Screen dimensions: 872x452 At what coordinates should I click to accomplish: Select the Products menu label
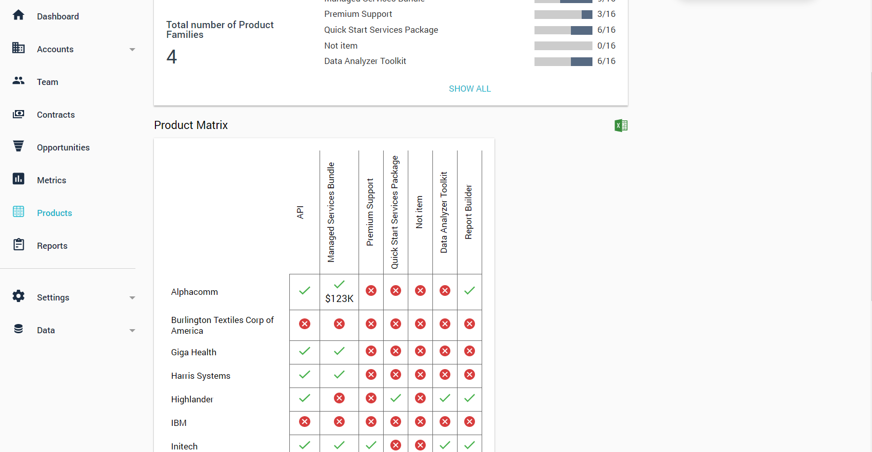pyautogui.click(x=54, y=213)
